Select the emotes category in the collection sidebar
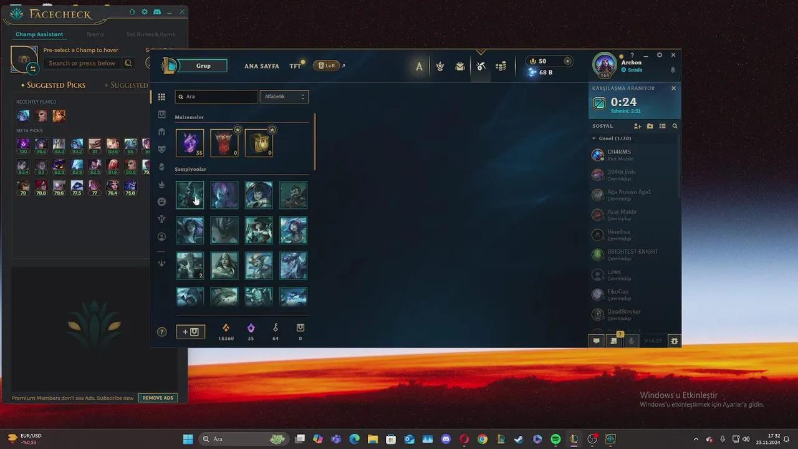The height and width of the screenshot is (449, 798). click(161, 201)
